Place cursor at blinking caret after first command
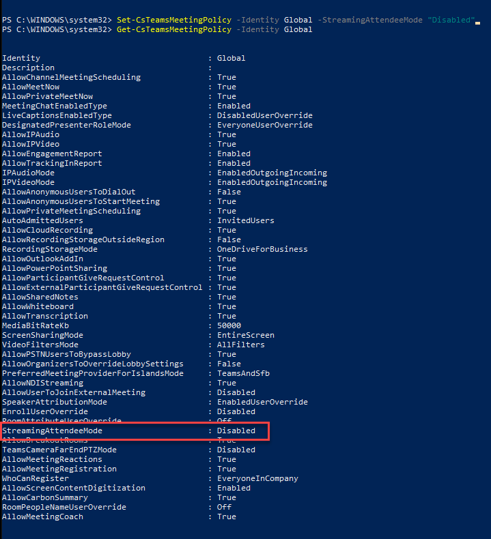 tap(478, 21)
